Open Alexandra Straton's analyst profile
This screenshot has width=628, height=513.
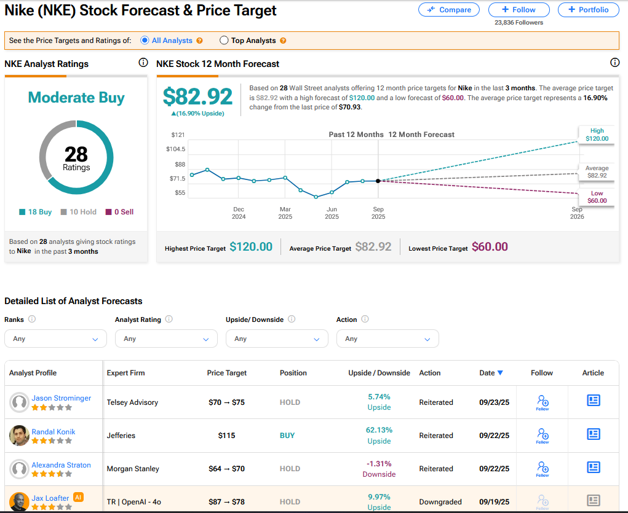click(62, 465)
